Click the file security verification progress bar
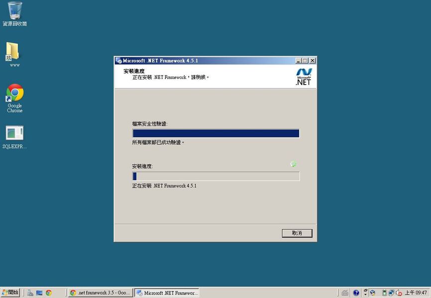The width and height of the screenshot is (431, 298). 215,133
